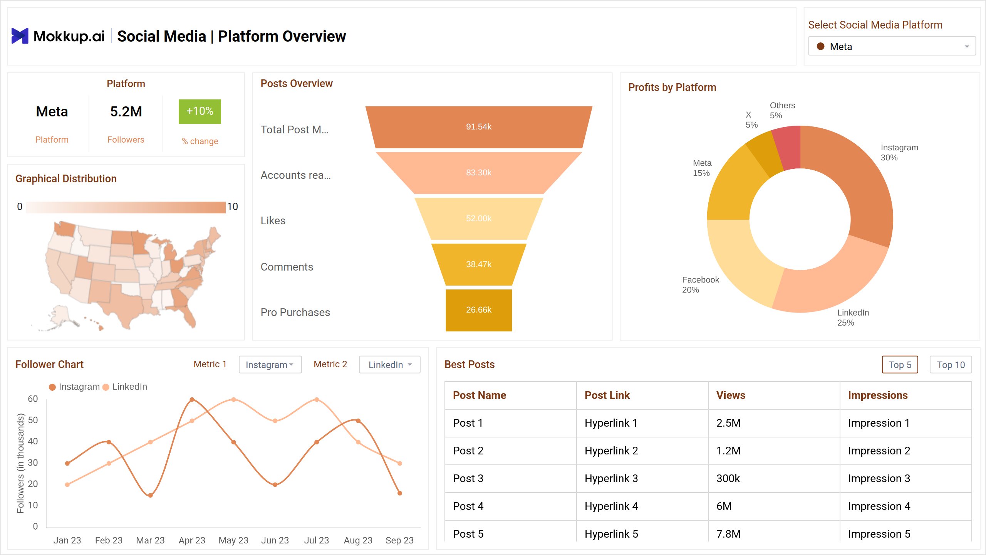Click the Instagram Apr 23 data point
The width and height of the screenshot is (986, 555).
pyautogui.click(x=192, y=400)
